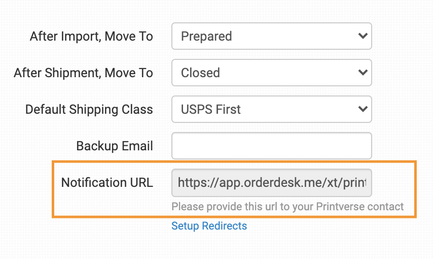Open the Setup Redirects link

[x=209, y=226]
